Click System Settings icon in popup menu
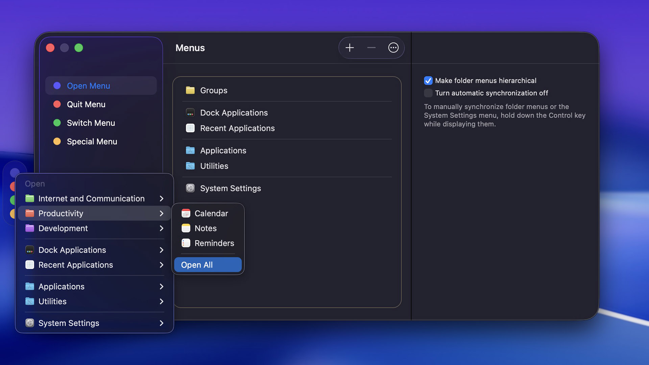The height and width of the screenshot is (365, 649). pos(30,323)
